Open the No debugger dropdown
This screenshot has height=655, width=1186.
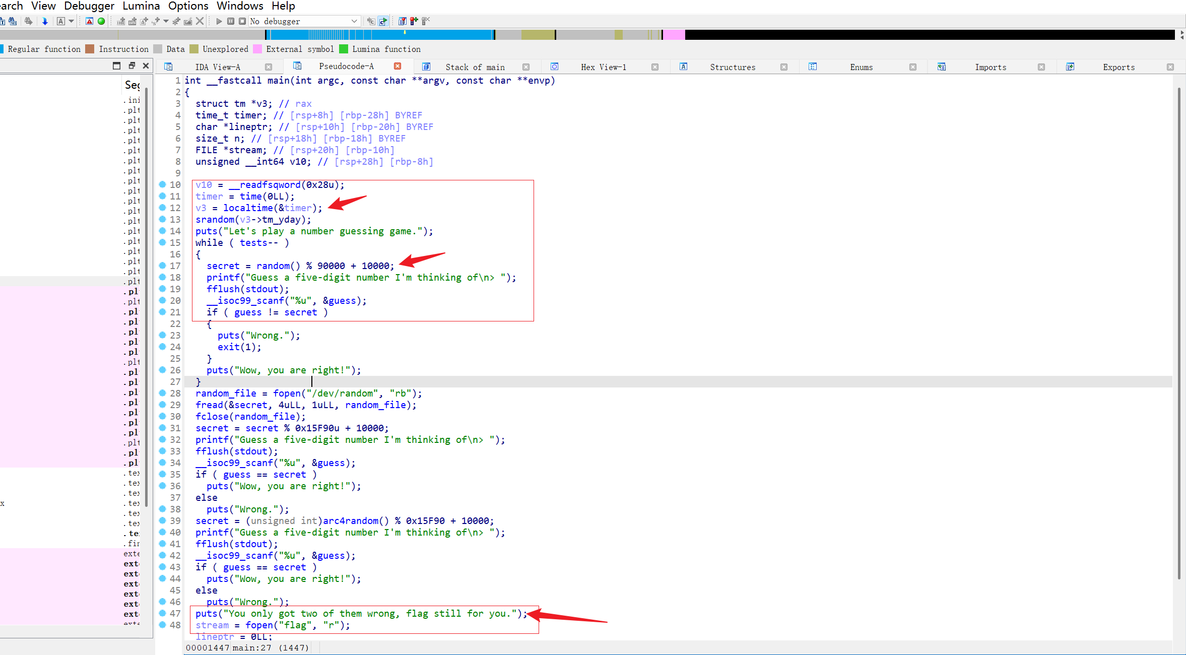coord(354,21)
